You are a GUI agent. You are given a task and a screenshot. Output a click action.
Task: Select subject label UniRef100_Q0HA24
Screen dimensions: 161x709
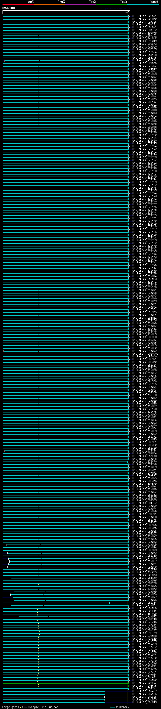(144, 675)
